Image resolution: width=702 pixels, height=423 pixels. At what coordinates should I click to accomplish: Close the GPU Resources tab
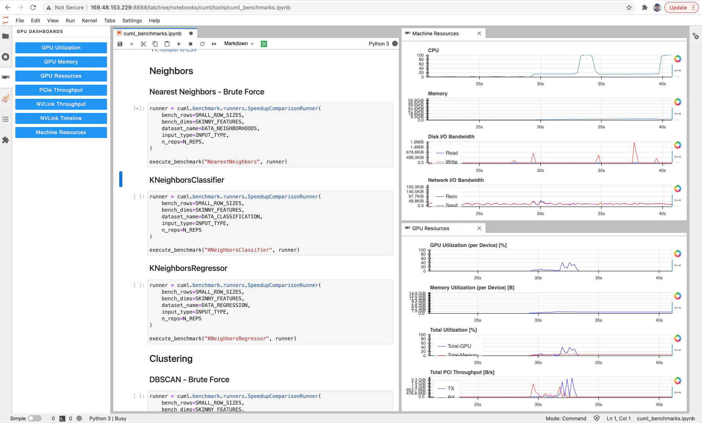point(479,228)
